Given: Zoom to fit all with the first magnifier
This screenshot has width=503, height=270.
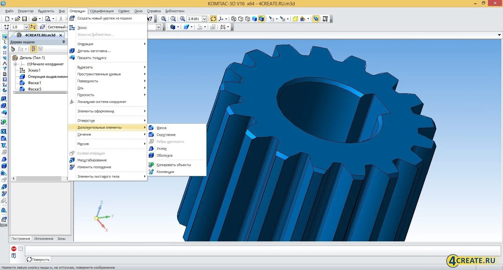Looking at the screenshot, I should (x=163, y=19).
